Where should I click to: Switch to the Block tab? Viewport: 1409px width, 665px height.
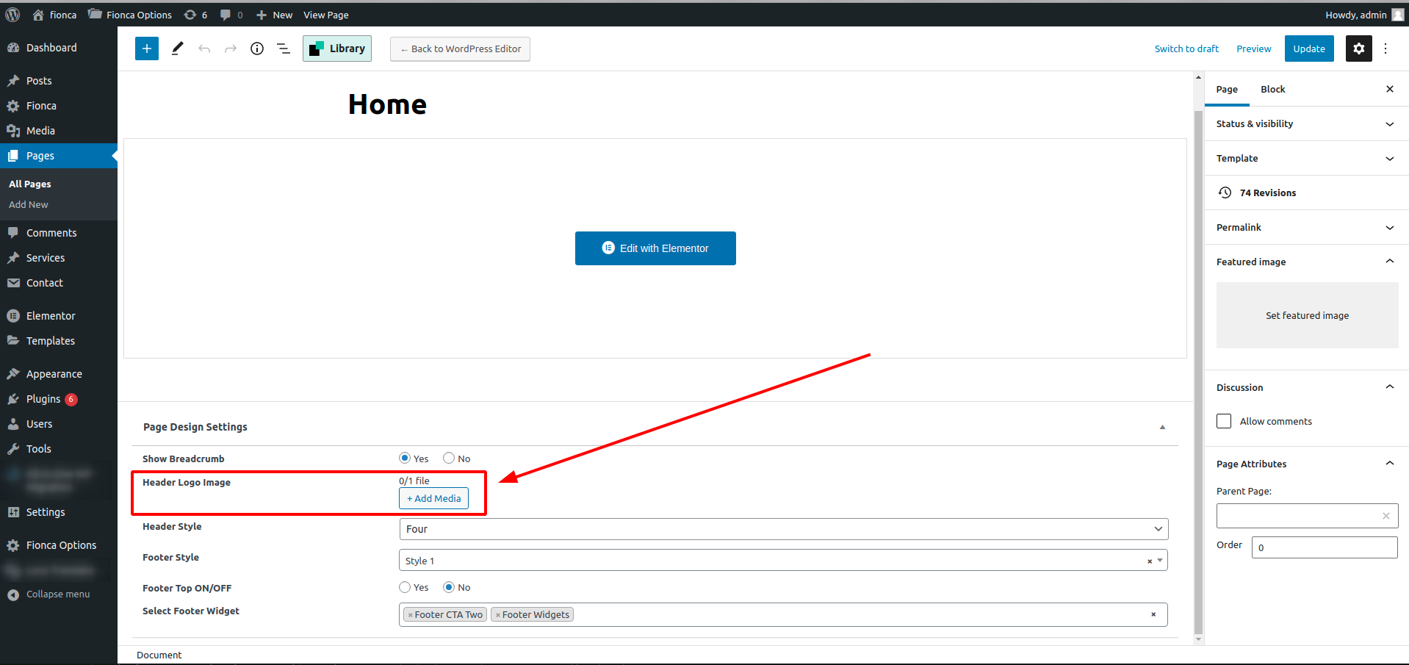[x=1272, y=90]
